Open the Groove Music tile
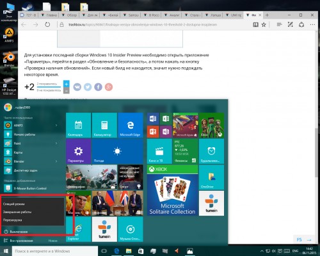 (x=131, y=229)
